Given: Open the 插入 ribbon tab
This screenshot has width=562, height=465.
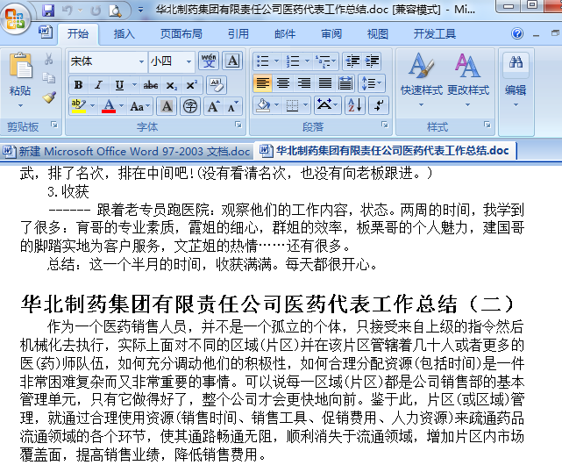Looking at the screenshot, I should 124,34.
